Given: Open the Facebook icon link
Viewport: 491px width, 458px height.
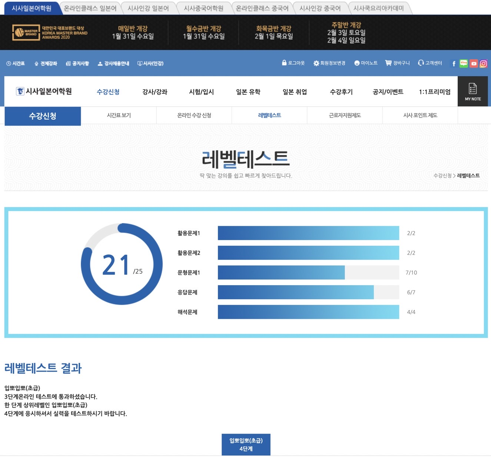Looking at the screenshot, I should (x=454, y=64).
